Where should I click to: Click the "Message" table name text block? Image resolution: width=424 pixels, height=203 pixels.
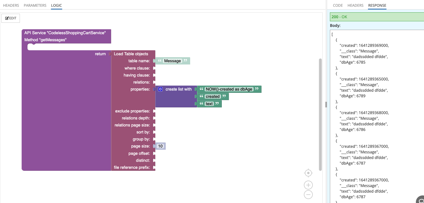(x=173, y=61)
